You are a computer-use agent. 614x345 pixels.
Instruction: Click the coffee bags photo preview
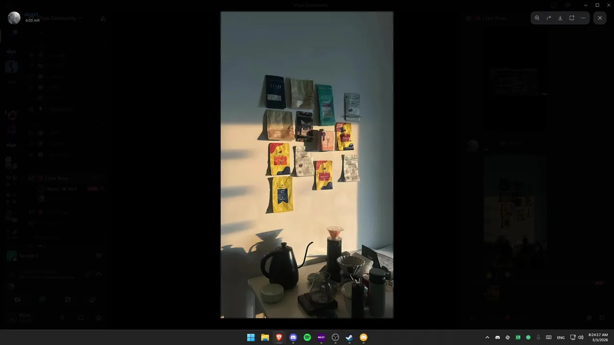pyautogui.click(x=307, y=165)
